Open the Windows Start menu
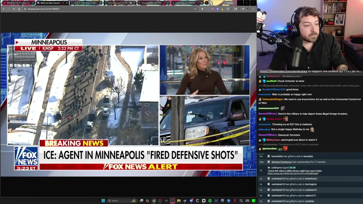363x204 pixels. [103, 201]
